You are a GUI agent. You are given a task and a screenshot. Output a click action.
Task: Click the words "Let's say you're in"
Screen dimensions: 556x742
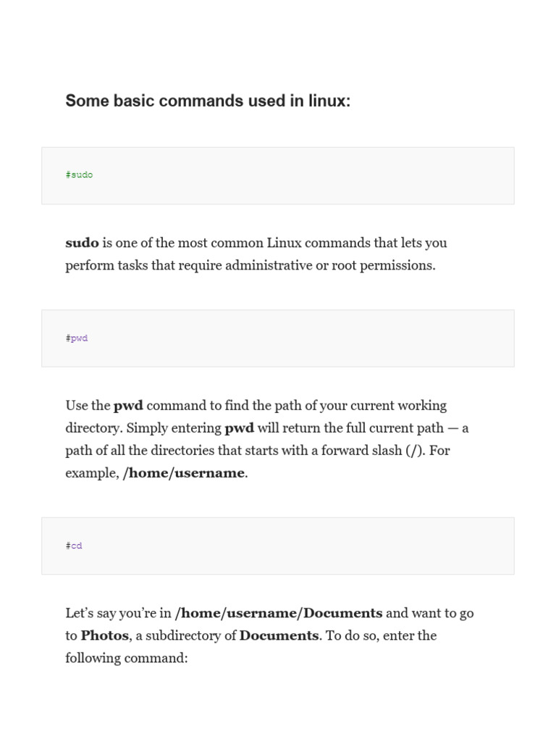point(119,613)
